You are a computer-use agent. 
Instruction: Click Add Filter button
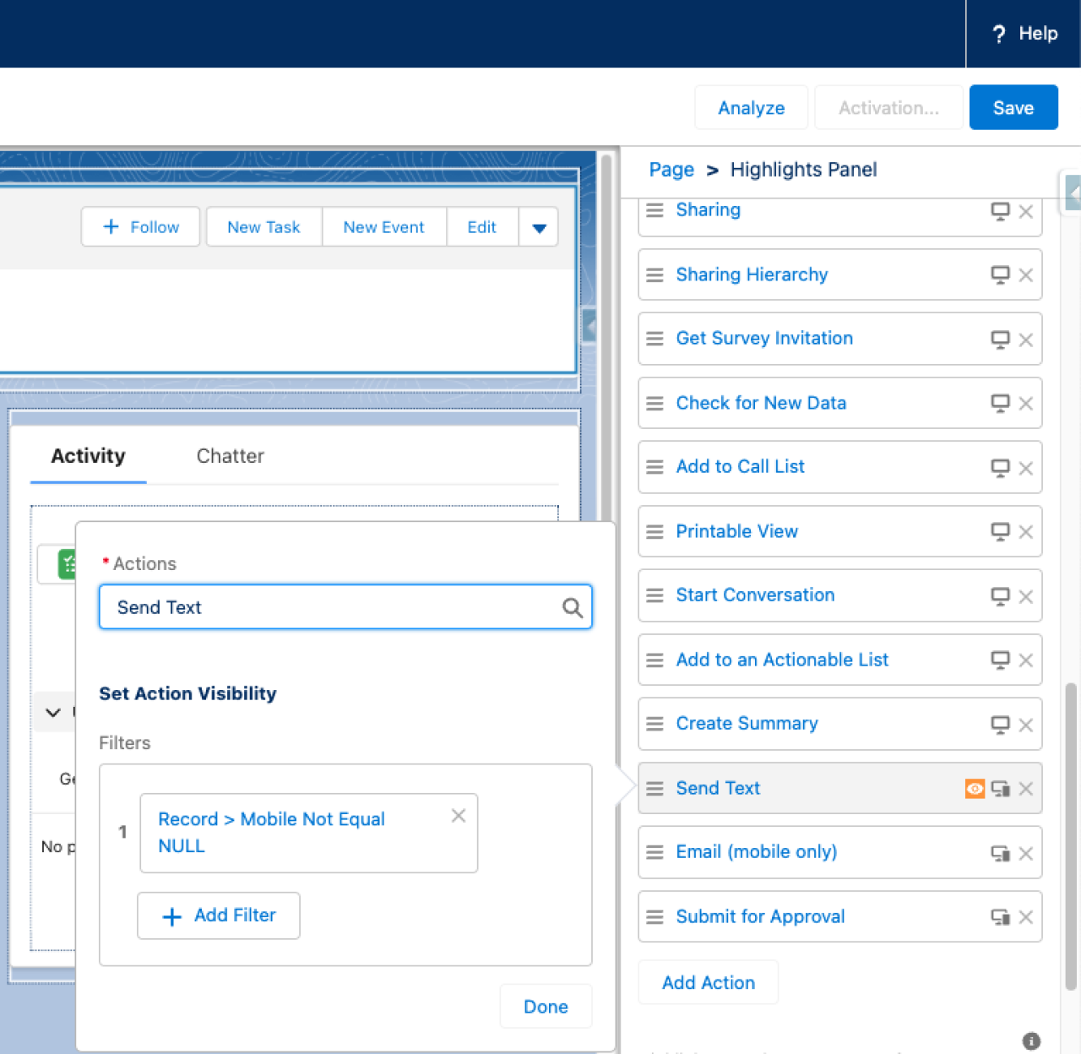[219, 915]
